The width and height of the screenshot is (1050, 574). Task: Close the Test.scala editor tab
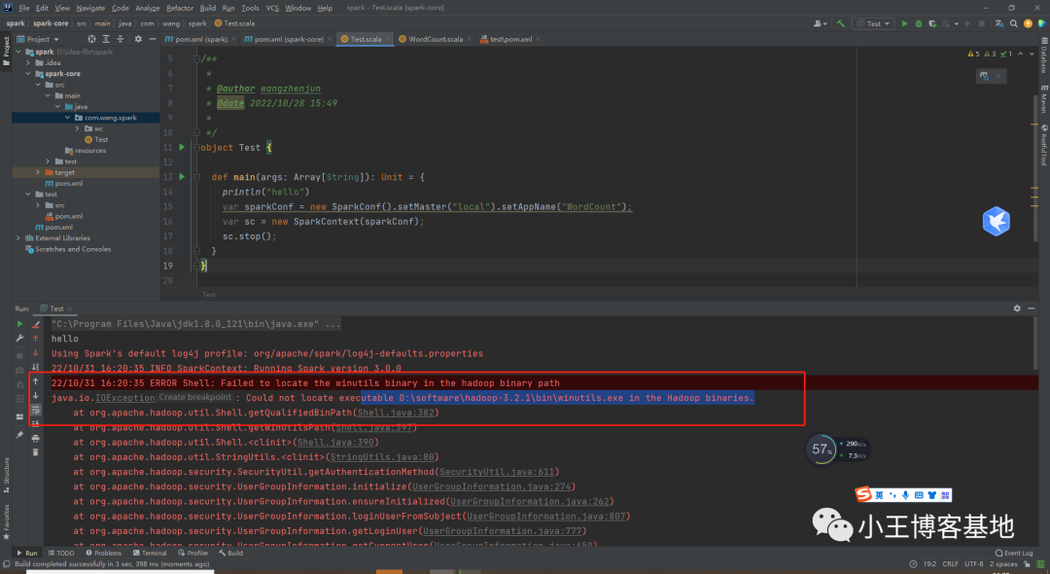click(x=388, y=39)
